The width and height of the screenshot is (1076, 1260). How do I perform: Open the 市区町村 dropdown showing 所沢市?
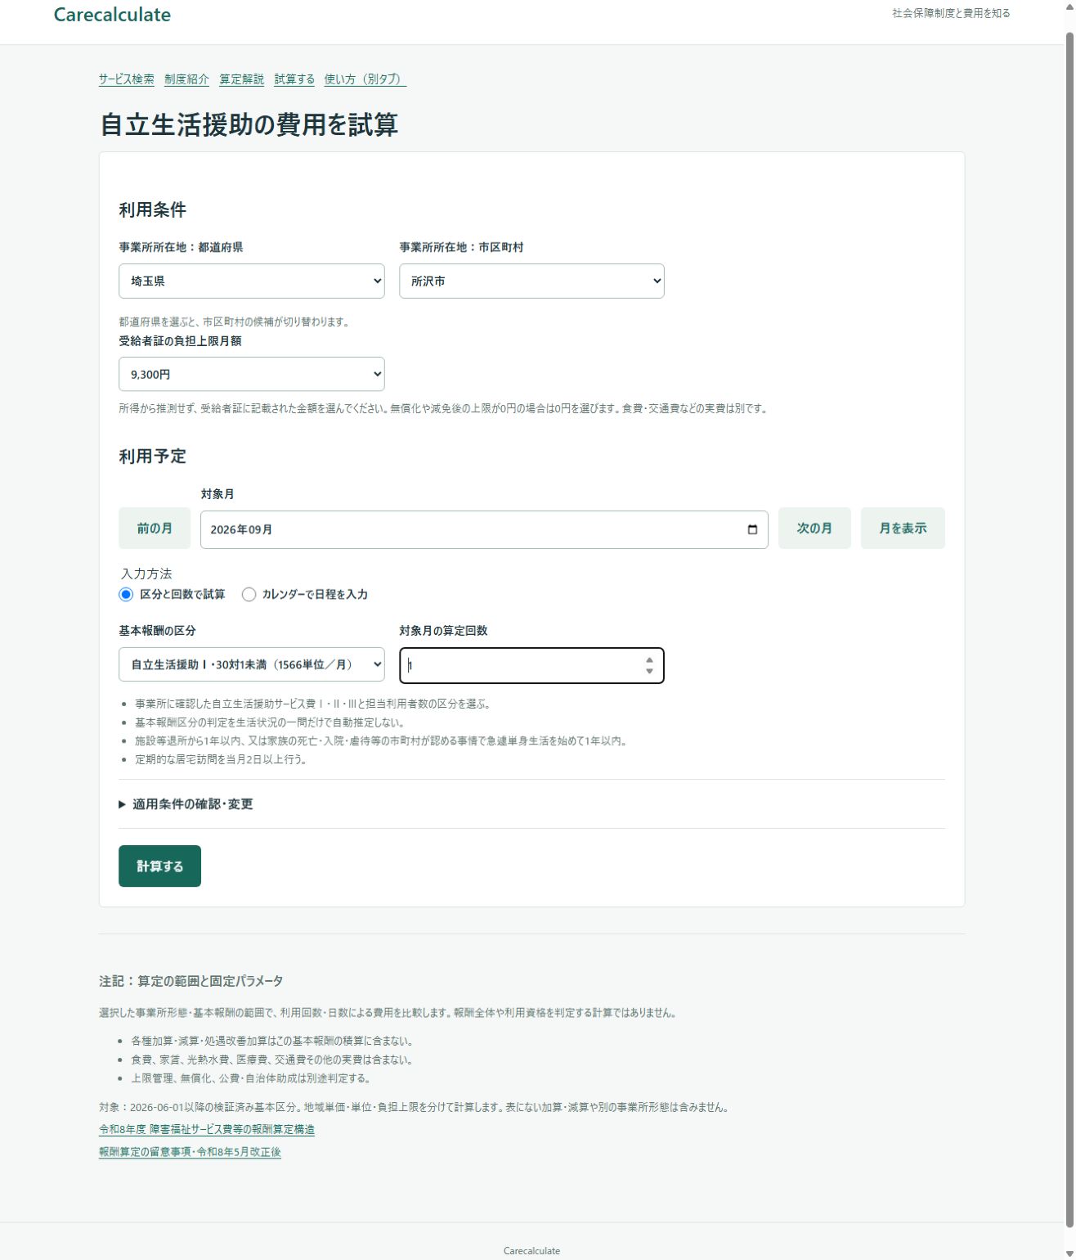pyautogui.click(x=531, y=281)
